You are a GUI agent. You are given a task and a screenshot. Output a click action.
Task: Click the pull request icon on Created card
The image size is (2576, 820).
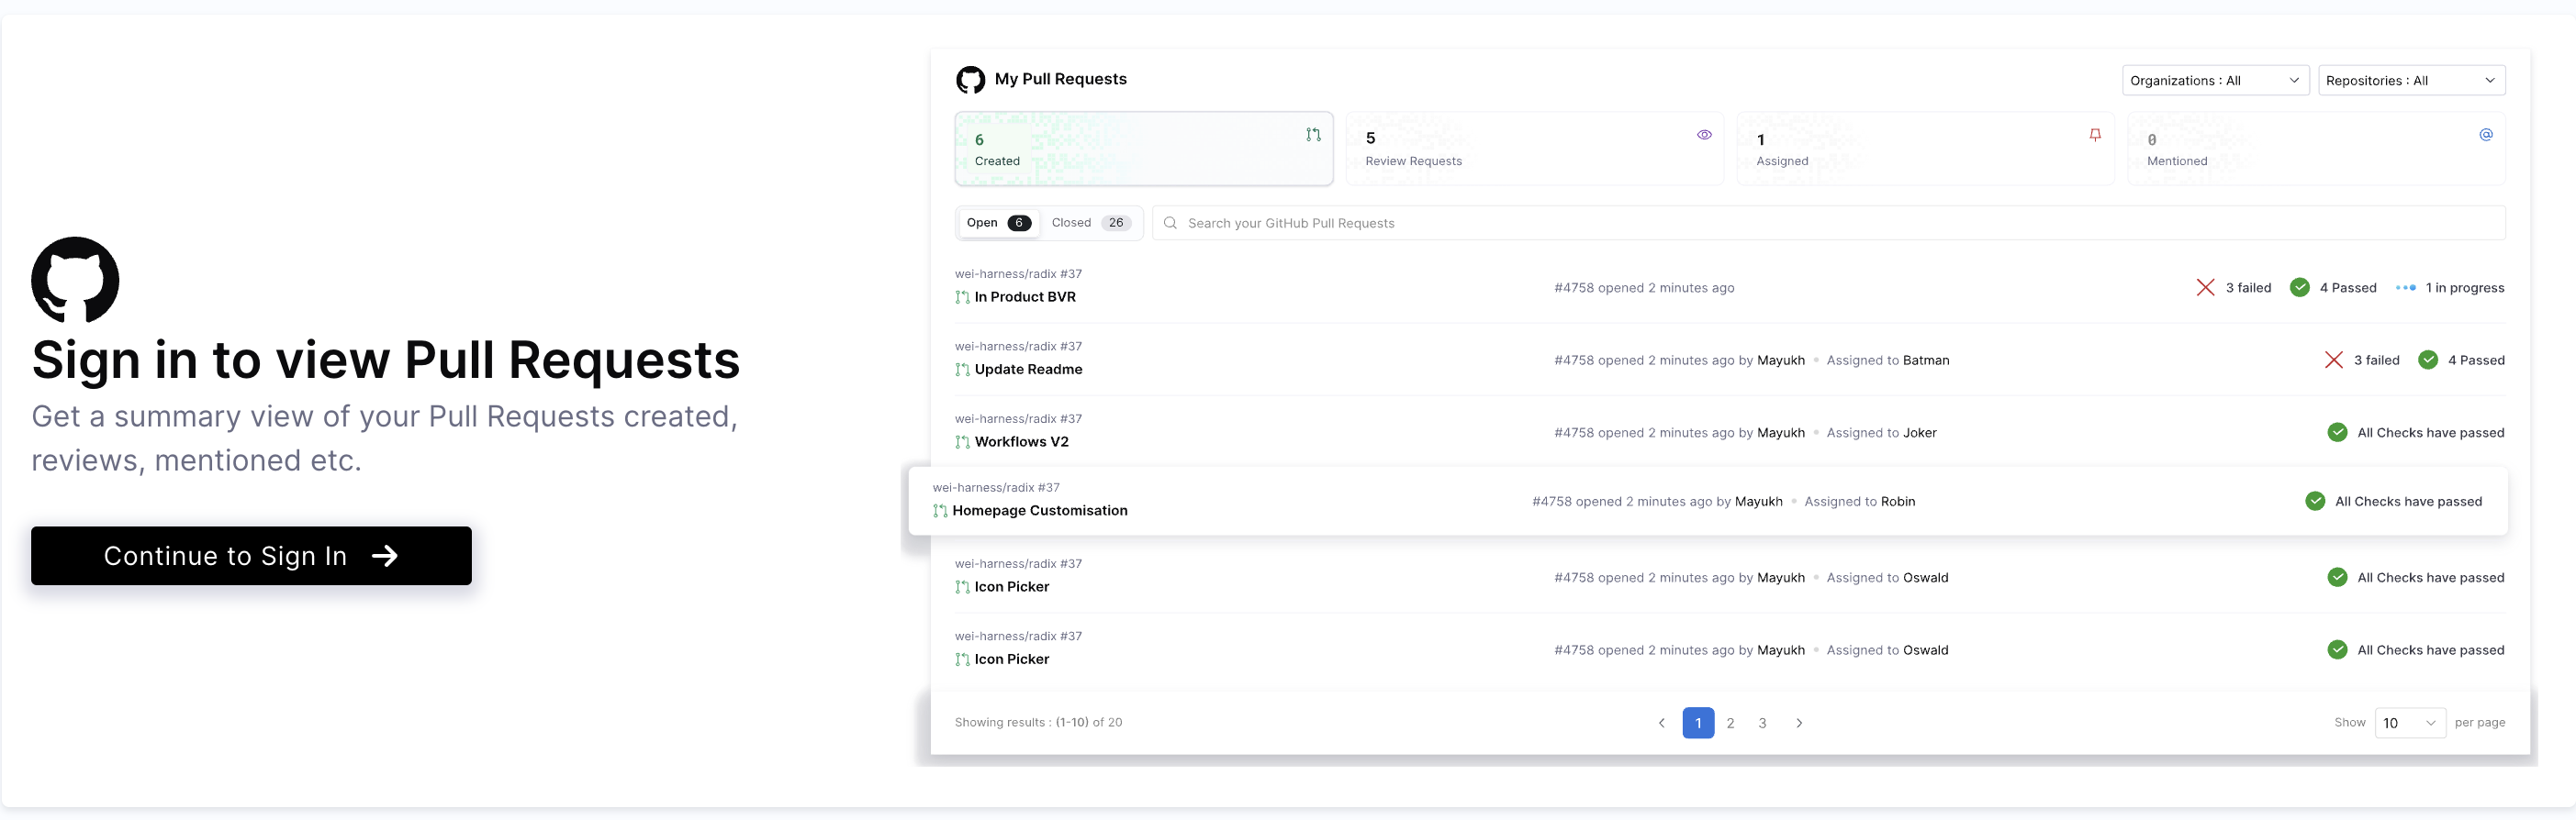point(1312,135)
